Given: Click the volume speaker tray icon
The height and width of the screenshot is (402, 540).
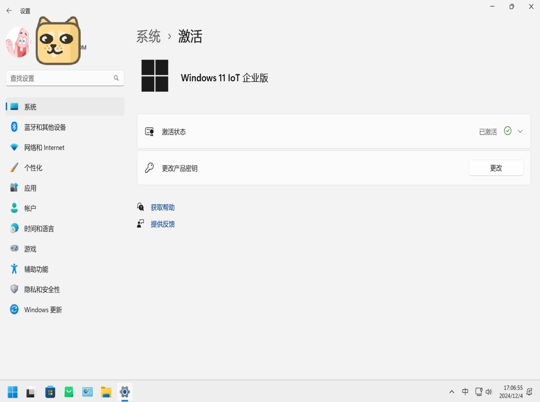Looking at the screenshot, I should point(489,392).
